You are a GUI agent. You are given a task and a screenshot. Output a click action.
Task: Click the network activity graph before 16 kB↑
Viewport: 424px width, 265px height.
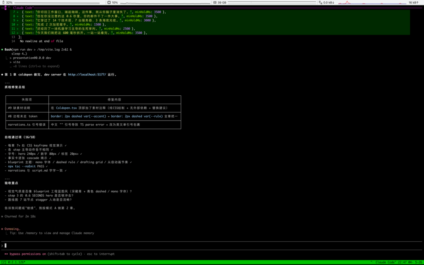pos(372,2)
